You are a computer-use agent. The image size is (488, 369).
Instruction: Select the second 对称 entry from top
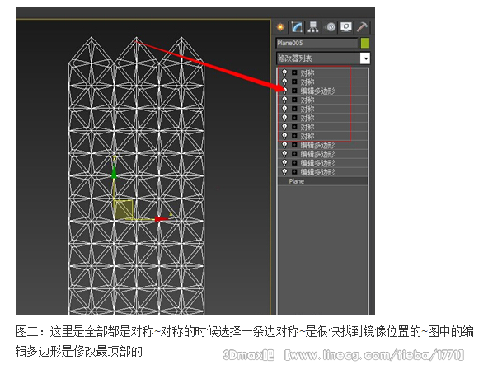click(307, 82)
